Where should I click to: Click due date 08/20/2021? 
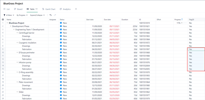point(114,42)
